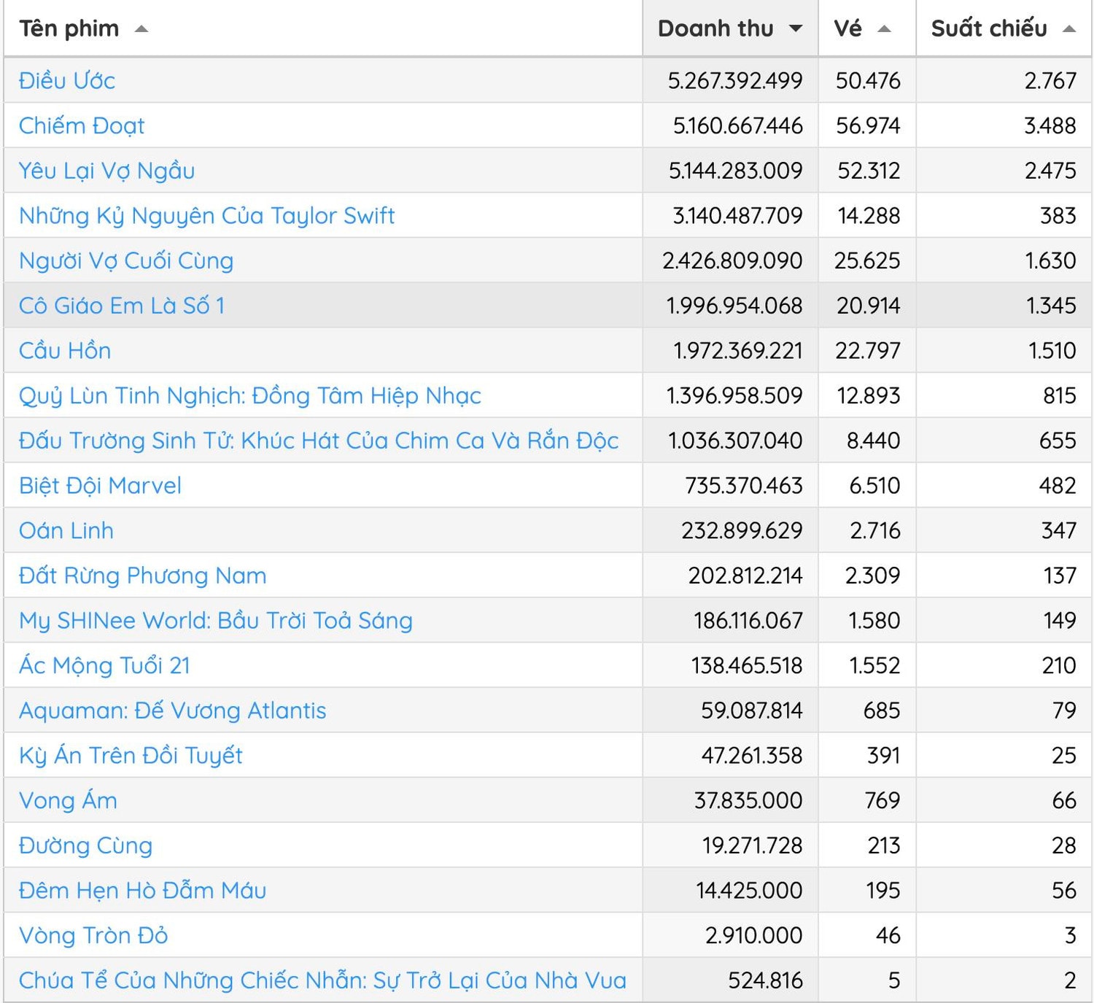Click the Biệt Đội Marvel link
Screen dimensions: 1094x1003
[x=100, y=486]
